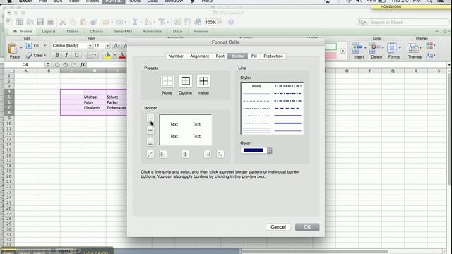Screen dimensions: 452x254
Task: Click the Sort icon in the toolbar
Action: 148,22
